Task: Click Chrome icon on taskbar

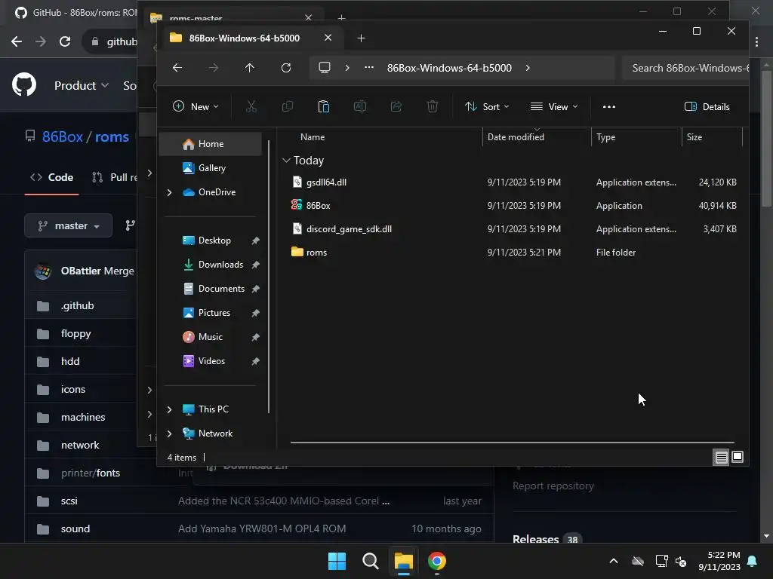Action: tap(437, 561)
